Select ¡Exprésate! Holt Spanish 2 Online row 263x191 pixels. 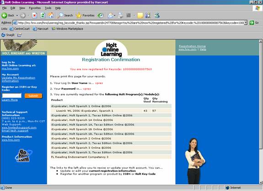(x=111, y=138)
